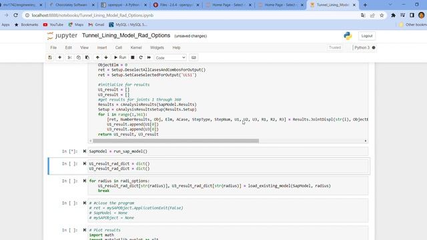Screen dimensions: 427x240
Task: Insert cell below with plus icon
Action: pyautogui.click(x=59, y=57)
